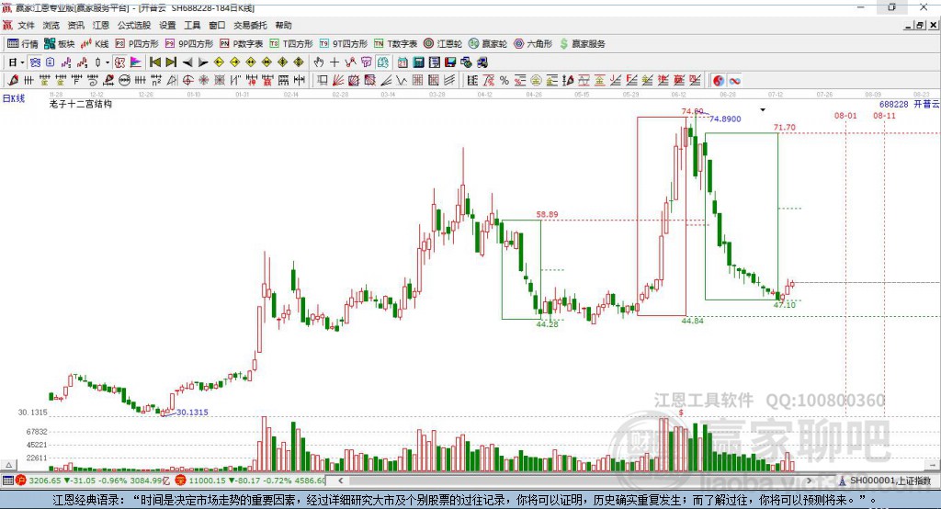The height and width of the screenshot is (509, 941).
Task: Click the 74.8900 high price label
Action: [725, 119]
